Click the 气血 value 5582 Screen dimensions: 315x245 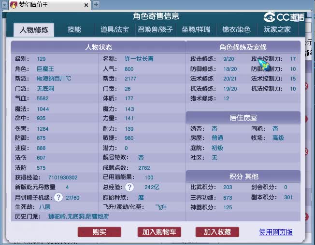click(x=43, y=98)
